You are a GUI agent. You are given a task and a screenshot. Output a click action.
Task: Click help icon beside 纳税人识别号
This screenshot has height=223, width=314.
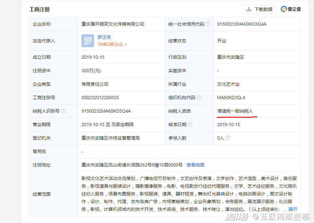coord(63,111)
